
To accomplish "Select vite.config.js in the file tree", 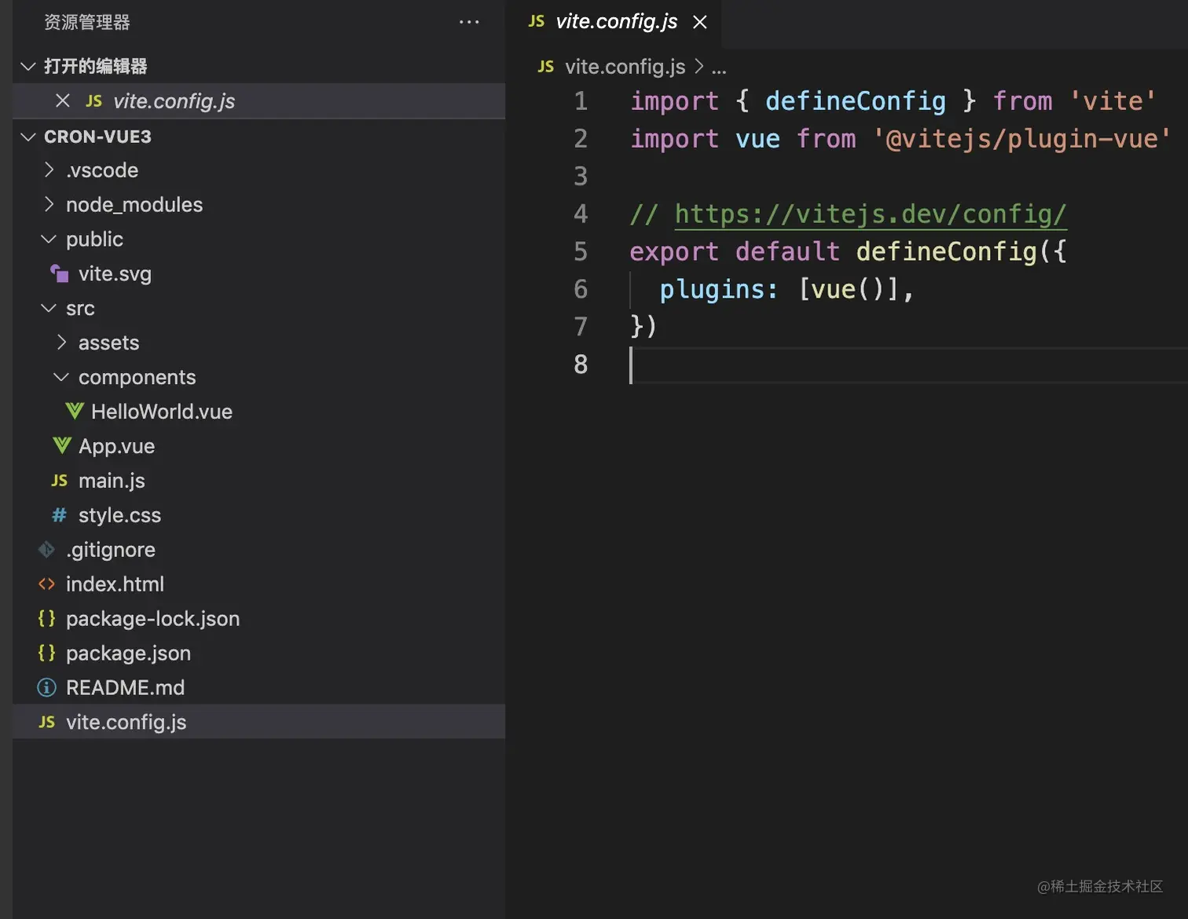I will point(258,721).
